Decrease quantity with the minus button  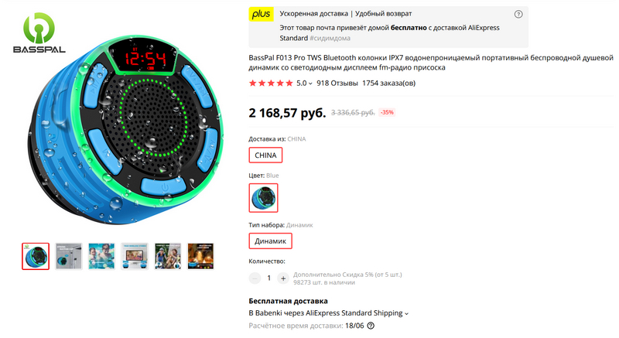point(255,278)
